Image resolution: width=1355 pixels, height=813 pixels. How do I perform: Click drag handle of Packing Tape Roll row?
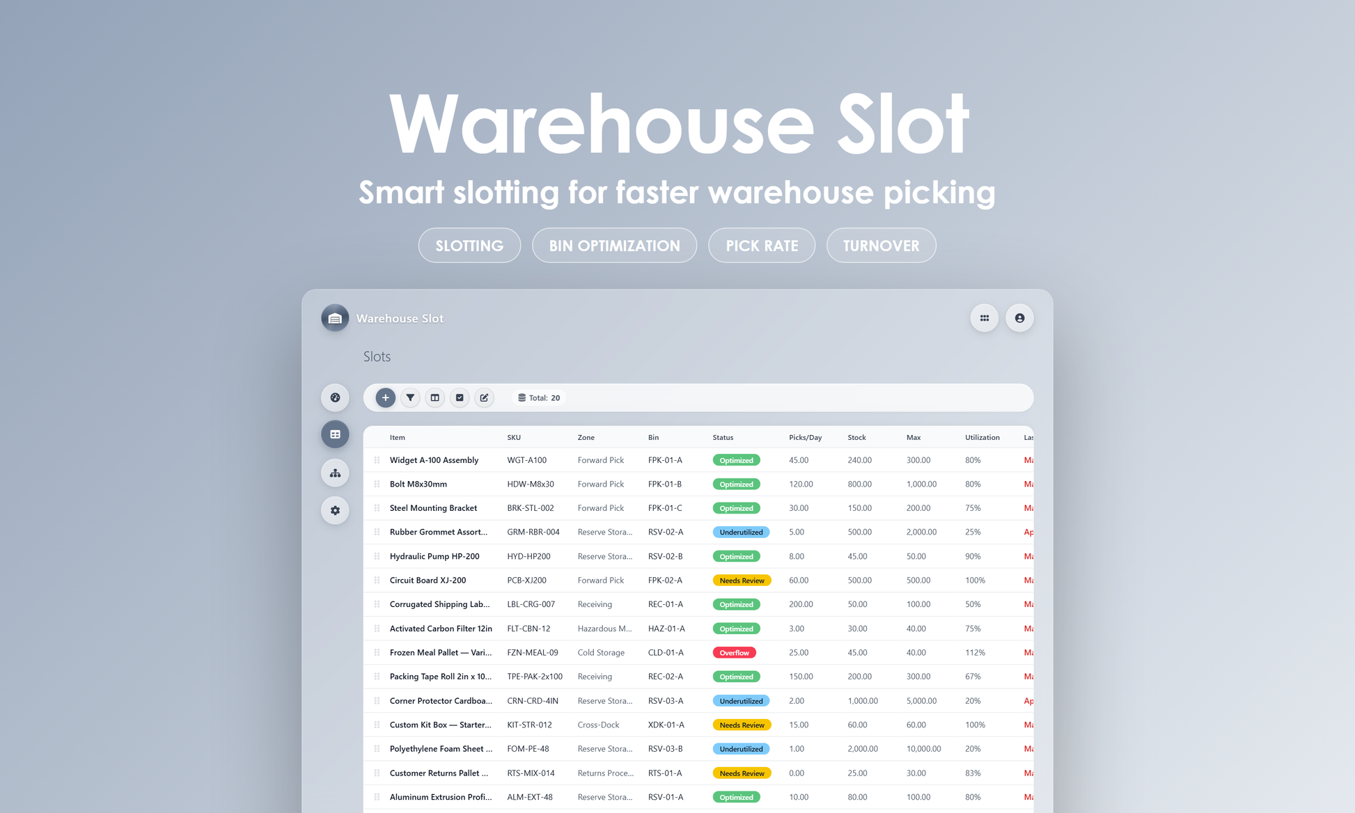pos(377,677)
